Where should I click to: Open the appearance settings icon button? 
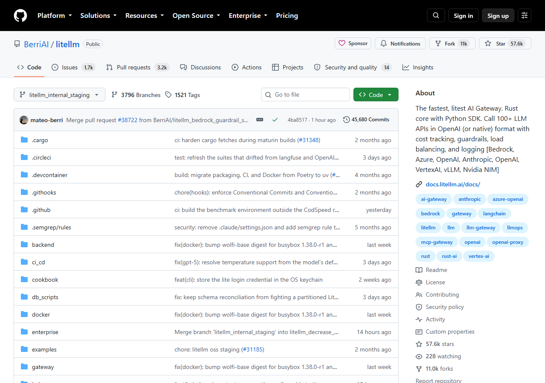pos(525,15)
